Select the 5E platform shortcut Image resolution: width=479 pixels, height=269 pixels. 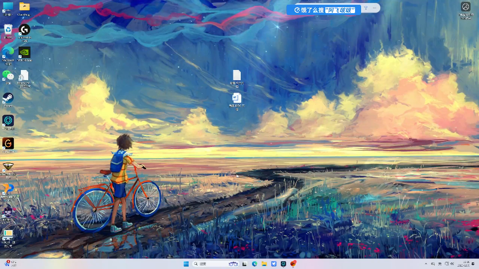pyautogui.click(x=8, y=214)
